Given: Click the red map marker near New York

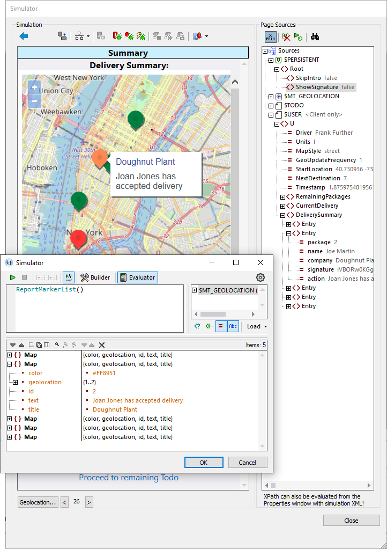Looking at the screenshot, I should pos(79,238).
